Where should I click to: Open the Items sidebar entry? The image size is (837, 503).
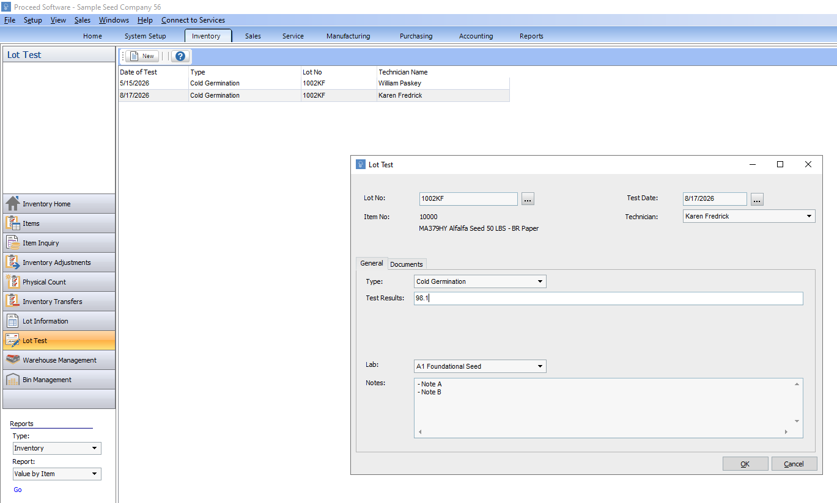coord(59,223)
